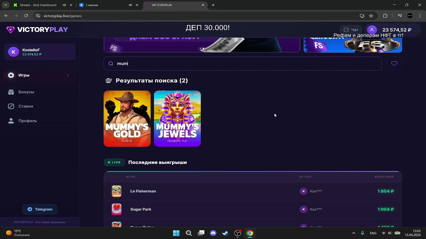
Task: Mute the Kick Dashboard tab audio
Action: click(64, 5)
